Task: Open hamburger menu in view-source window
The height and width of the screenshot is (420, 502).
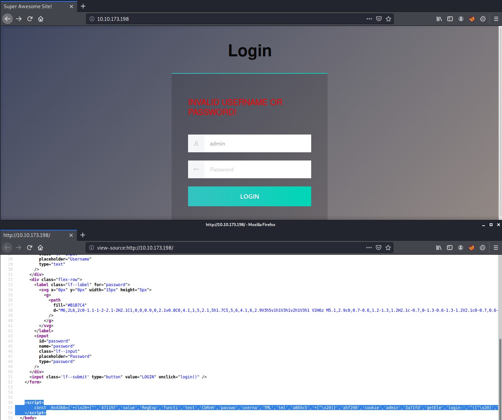Action: pyautogui.click(x=496, y=248)
